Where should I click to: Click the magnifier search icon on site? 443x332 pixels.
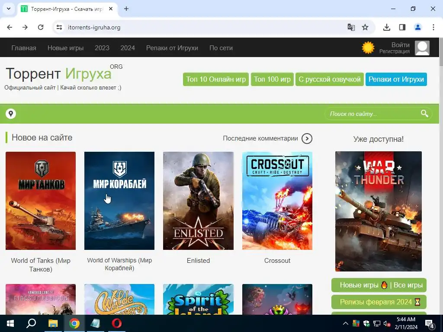[x=424, y=114]
